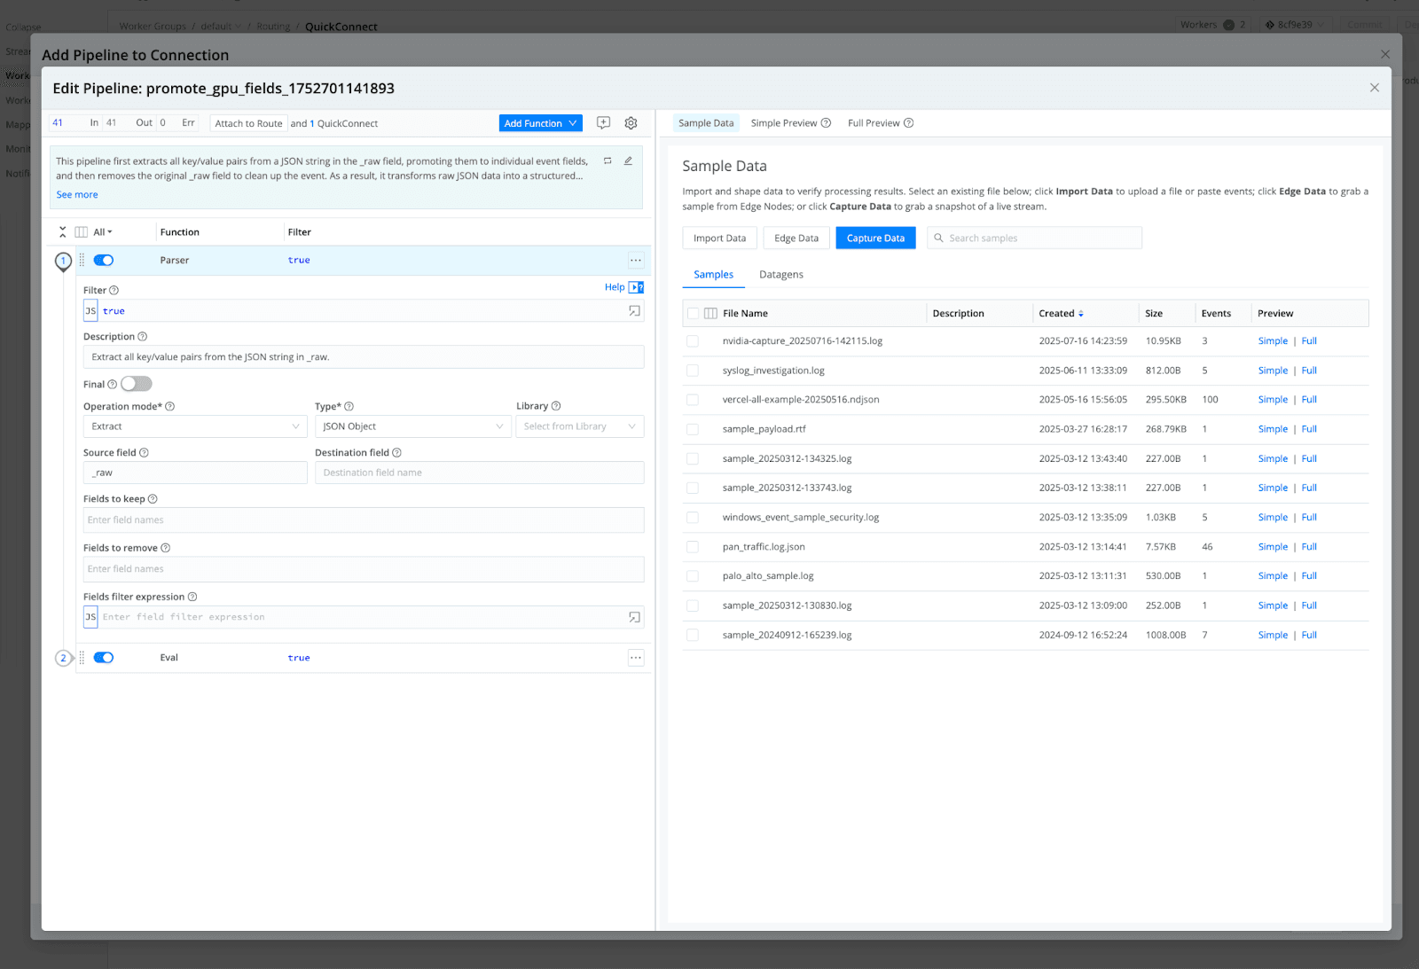Open the Parser function options menu (three dots)
Image resolution: width=1419 pixels, height=969 pixels.
tap(636, 261)
